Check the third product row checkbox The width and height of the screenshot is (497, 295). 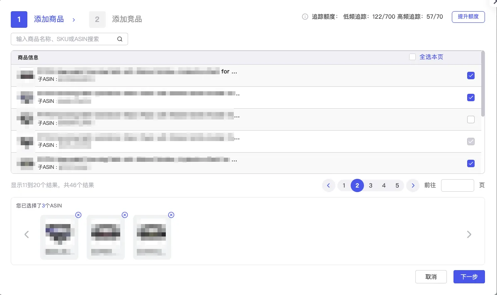[x=471, y=119]
